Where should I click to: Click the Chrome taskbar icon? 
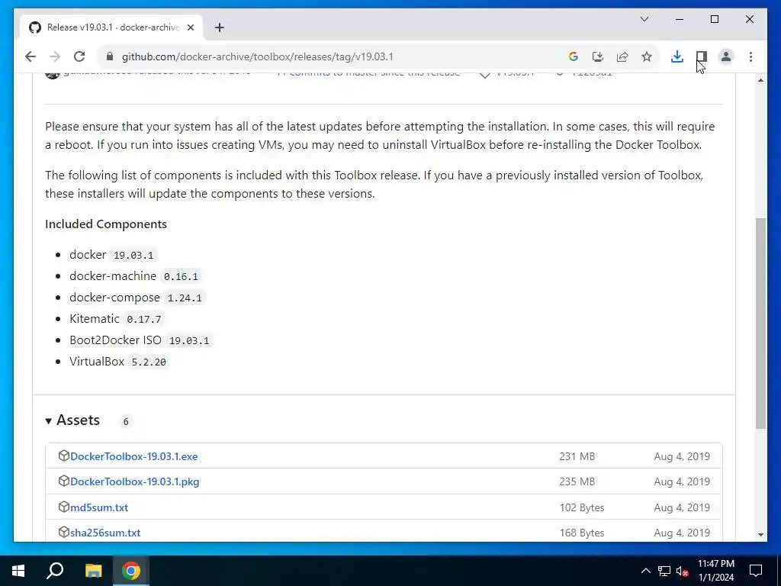pyautogui.click(x=131, y=571)
